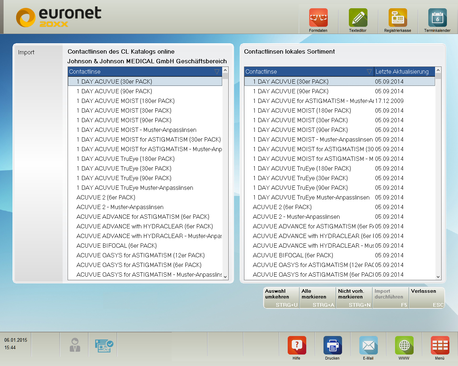Select catalog row ACUVUE ADVANCE with HYDRACLEAR (6er PACK)

(145, 226)
